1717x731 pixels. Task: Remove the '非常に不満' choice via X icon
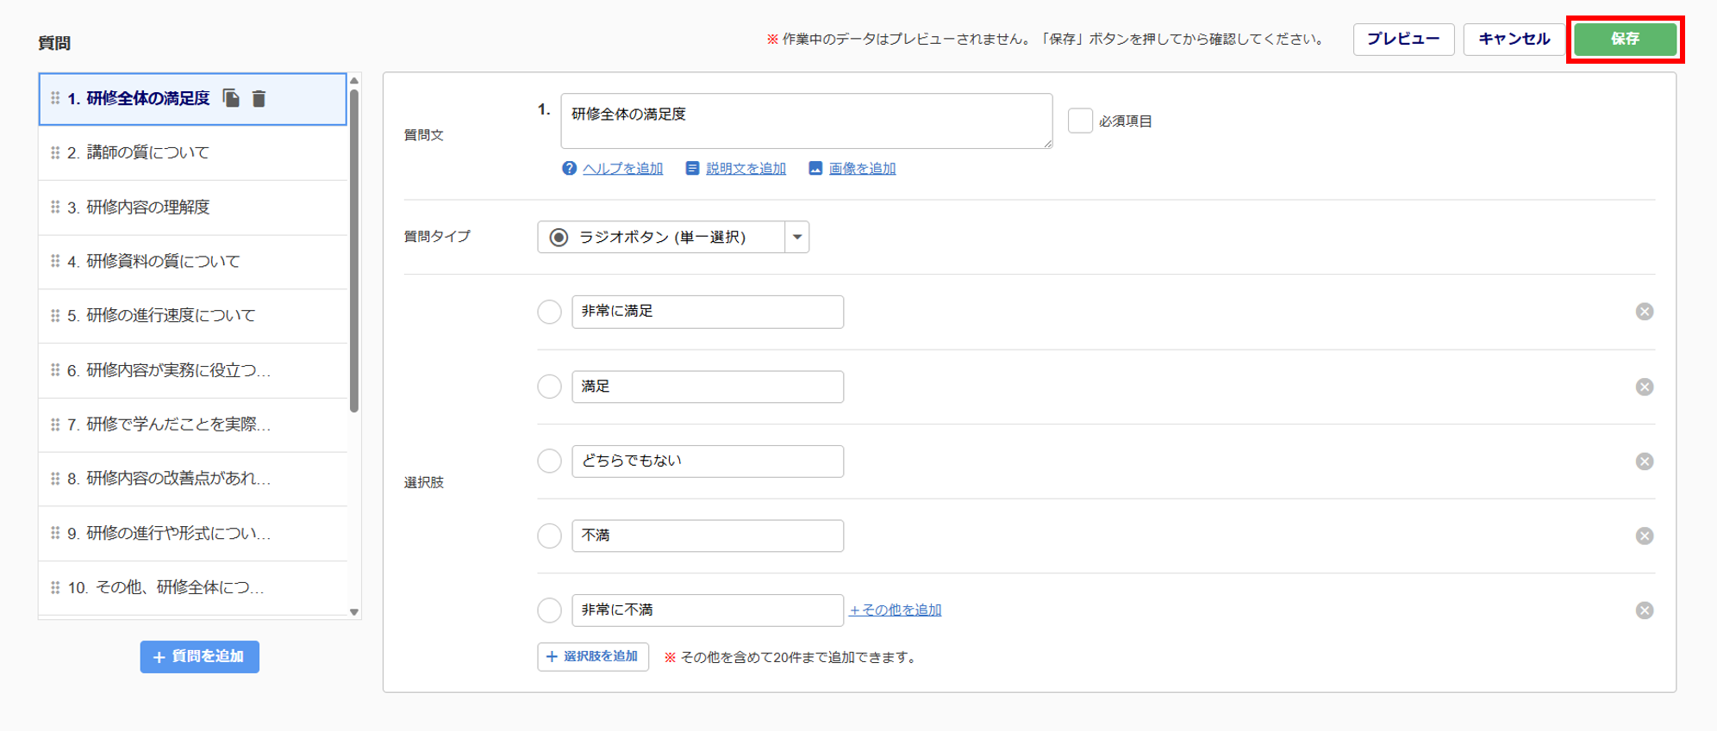coord(1644,610)
